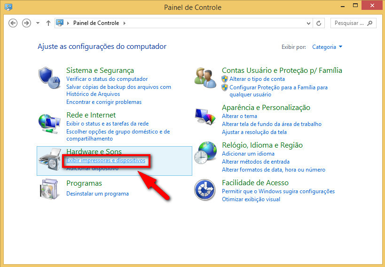385x267 pixels.
Task: Open Contas Usuário e Proteção p/ Família
Action: tap(282, 71)
